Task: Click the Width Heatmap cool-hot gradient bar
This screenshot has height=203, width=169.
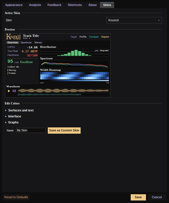Action: tap(74, 81)
